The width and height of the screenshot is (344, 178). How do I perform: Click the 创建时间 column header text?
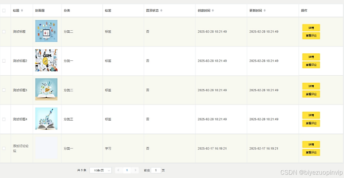point(204,11)
